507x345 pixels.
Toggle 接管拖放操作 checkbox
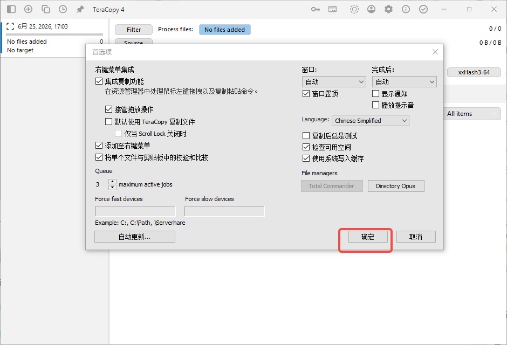[108, 109]
